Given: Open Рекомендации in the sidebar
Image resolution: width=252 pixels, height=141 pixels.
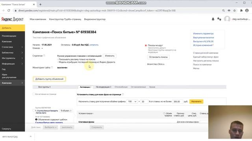Looking at the screenshot, I should [9, 36].
